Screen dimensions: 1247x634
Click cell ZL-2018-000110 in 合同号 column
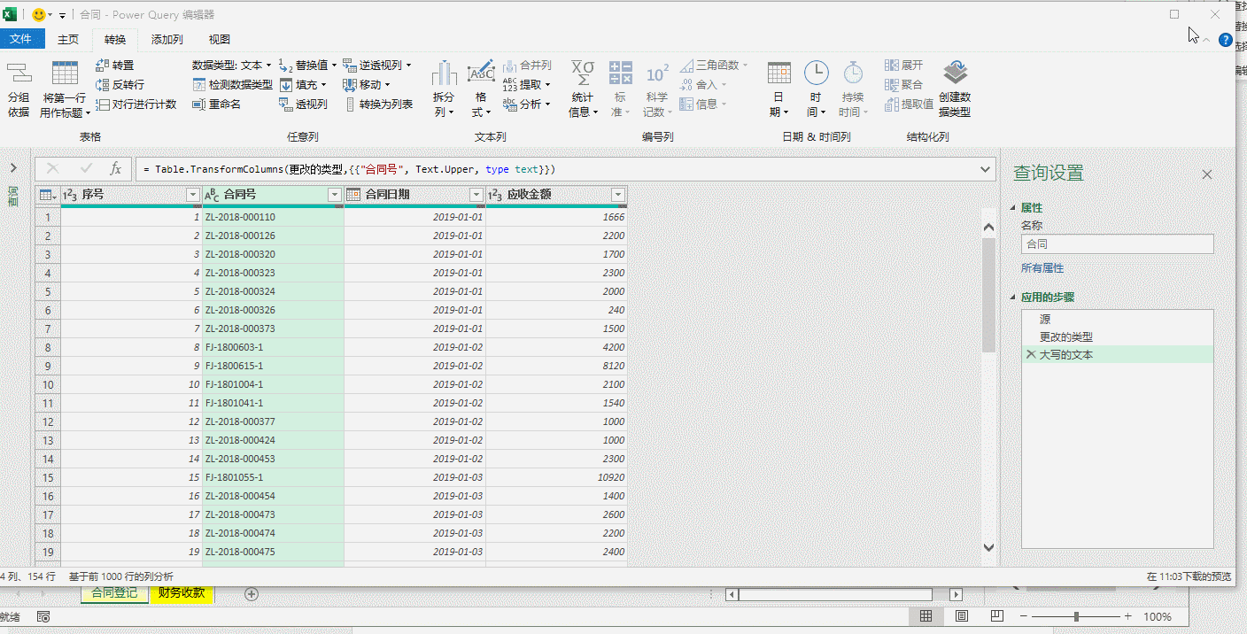[x=273, y=217]
